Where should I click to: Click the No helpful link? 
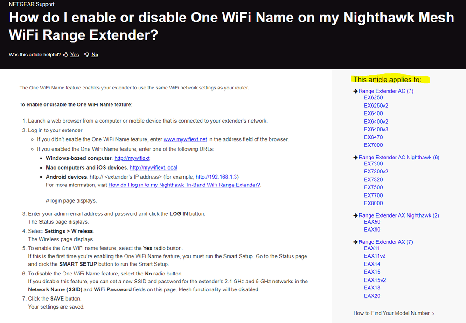pos(95,55)
